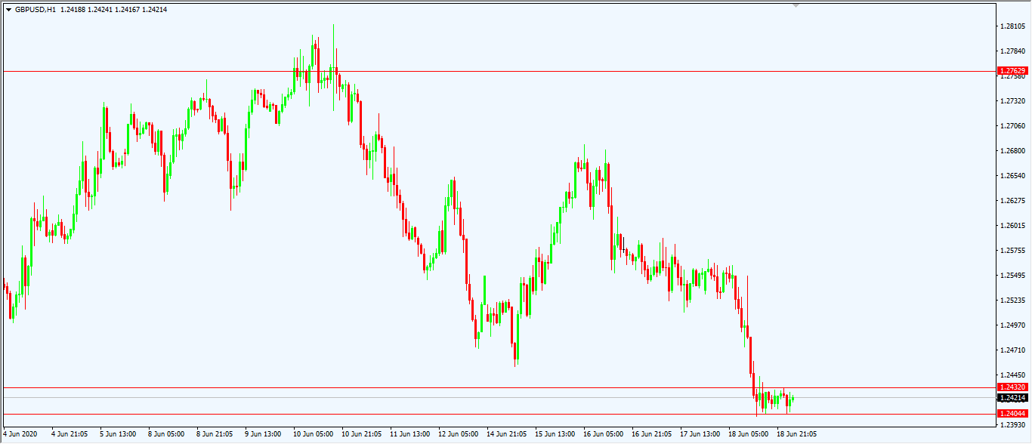This screenshot has width=1032, height=444.
Task: Click the 1.27060 price scale label
Action: pos(1012,126)
